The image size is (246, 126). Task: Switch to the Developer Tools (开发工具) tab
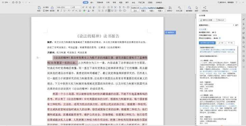tap(141, 2)
